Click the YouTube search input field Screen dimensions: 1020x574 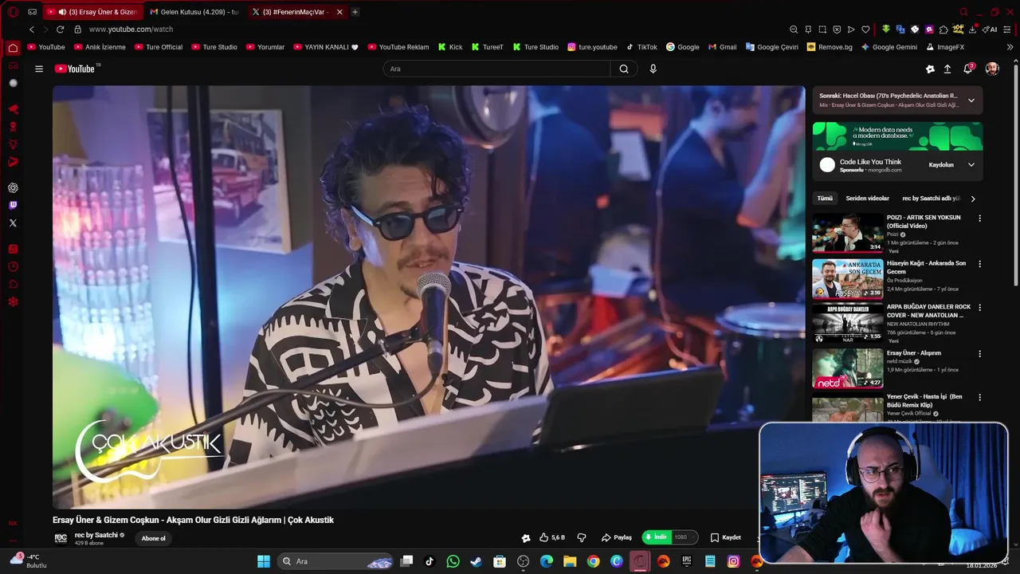[496, 69]
